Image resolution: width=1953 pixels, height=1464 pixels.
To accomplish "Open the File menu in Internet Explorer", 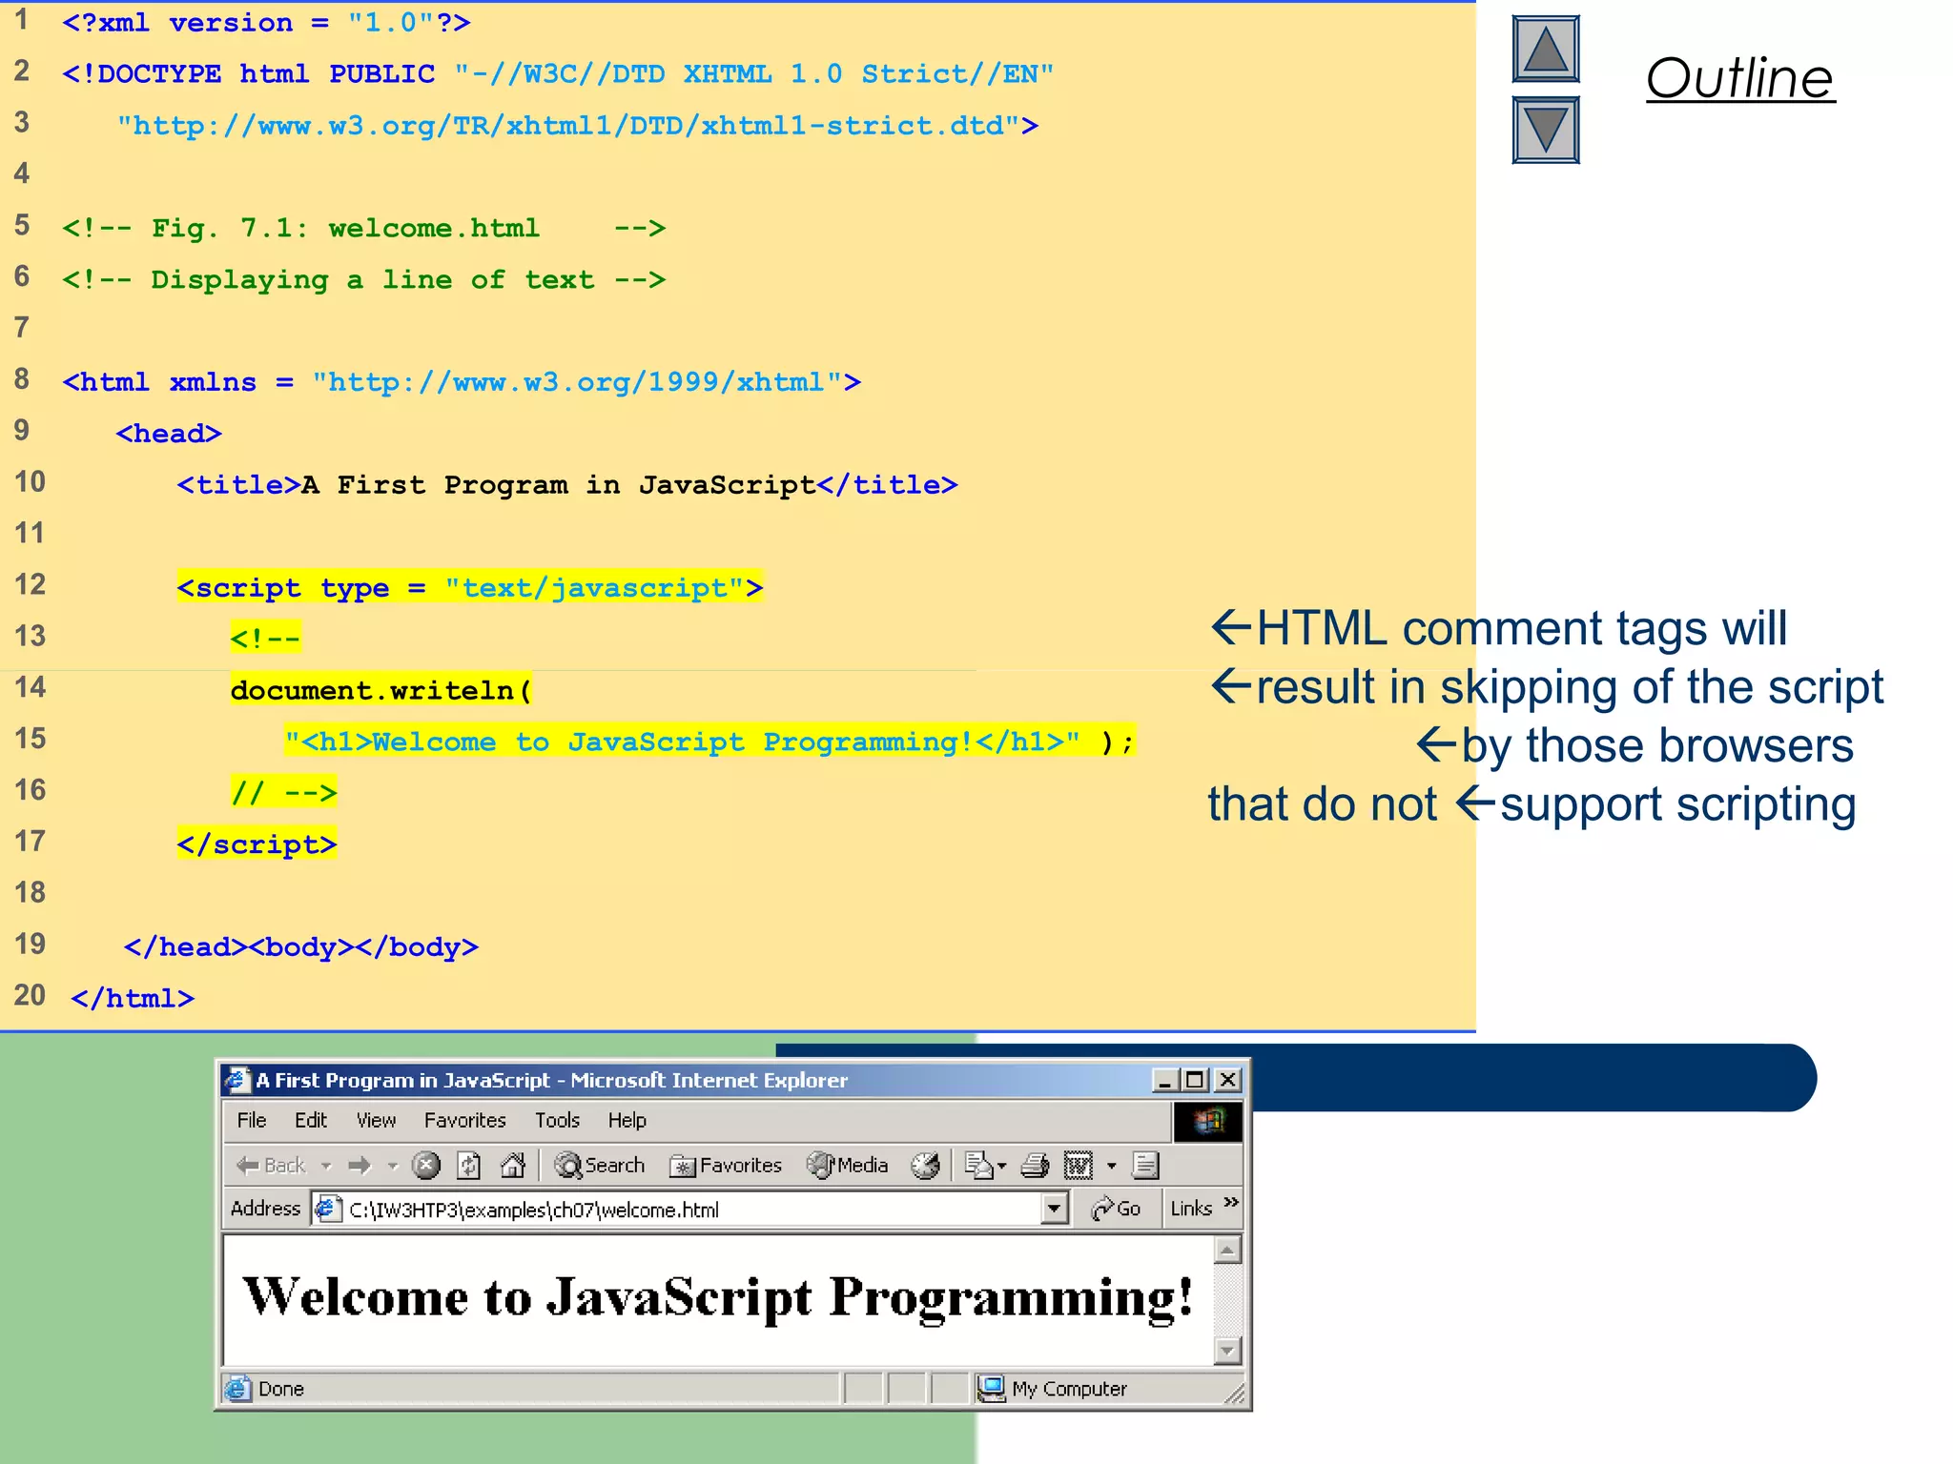I will pos(252,1120).
